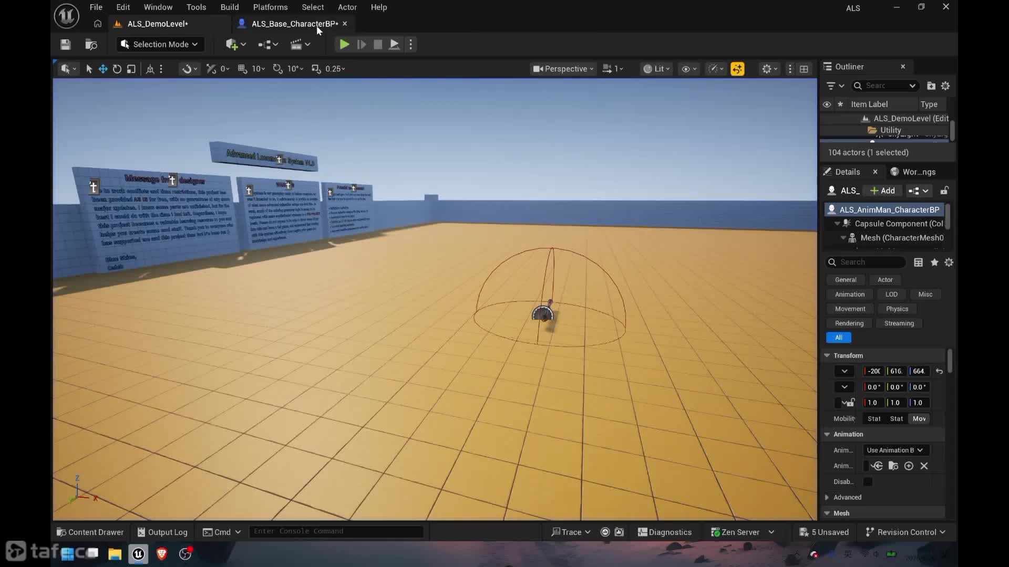Enable the Disable Post Process checkbox

coord(868,482)
